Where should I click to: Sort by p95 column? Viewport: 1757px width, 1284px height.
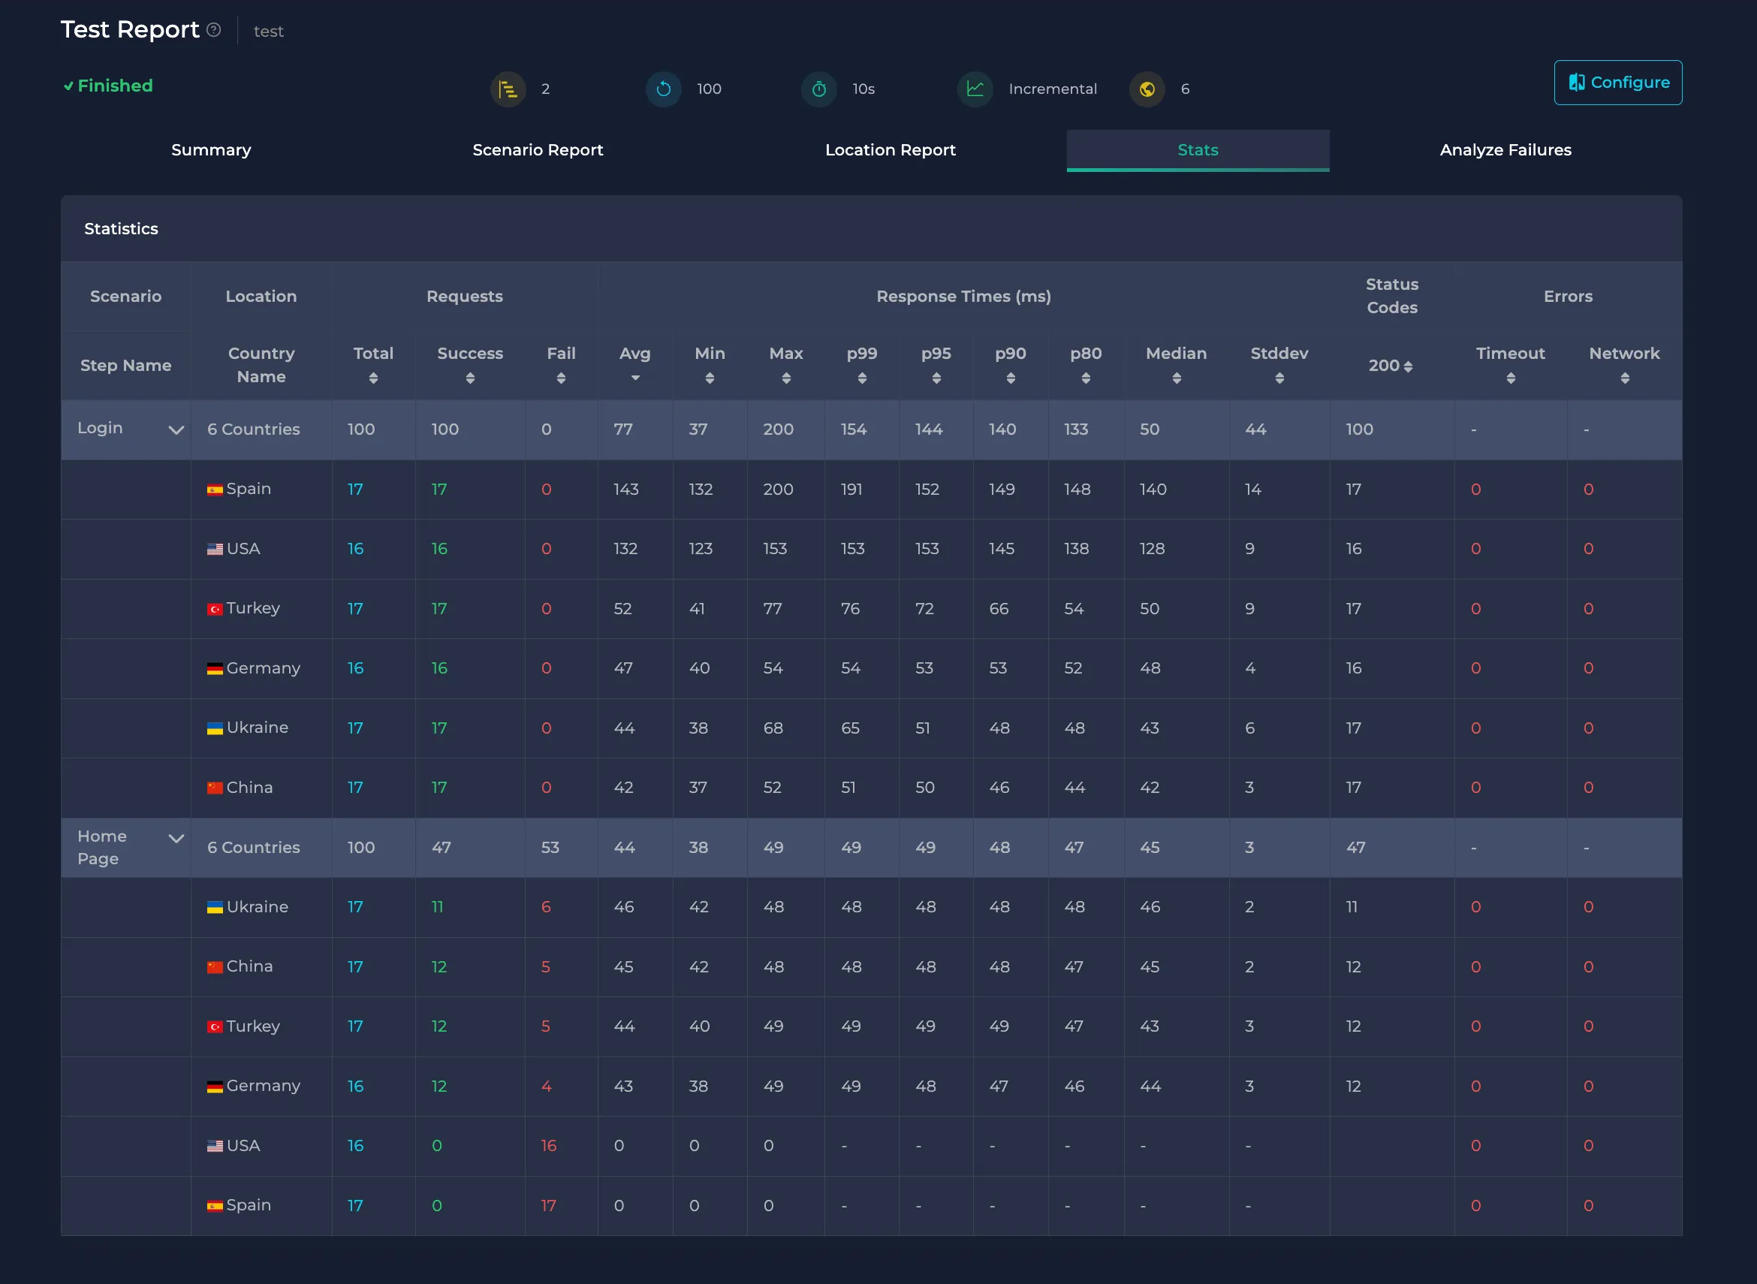[x=936, y=378]
